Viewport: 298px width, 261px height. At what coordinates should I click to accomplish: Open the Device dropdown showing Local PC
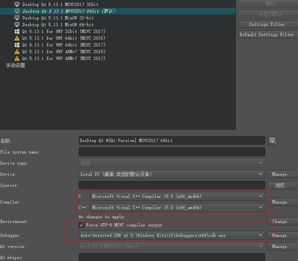(172, 174)
